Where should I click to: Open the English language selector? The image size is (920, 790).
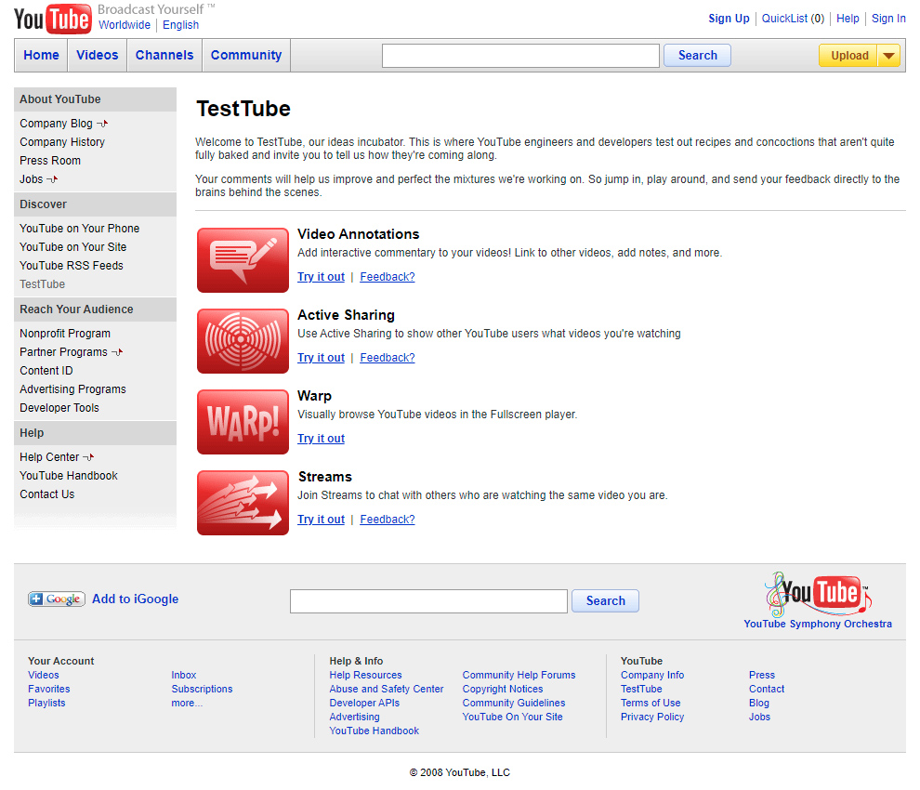tap(180, 25)
